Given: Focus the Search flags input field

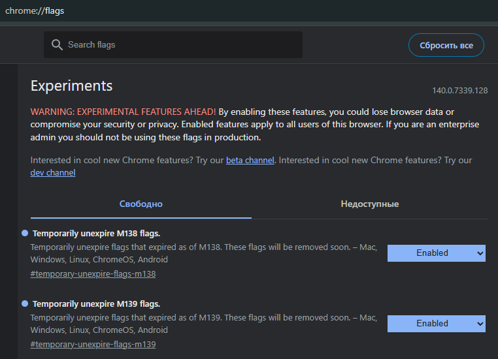Looking at the screenshot, I should 180,45.
